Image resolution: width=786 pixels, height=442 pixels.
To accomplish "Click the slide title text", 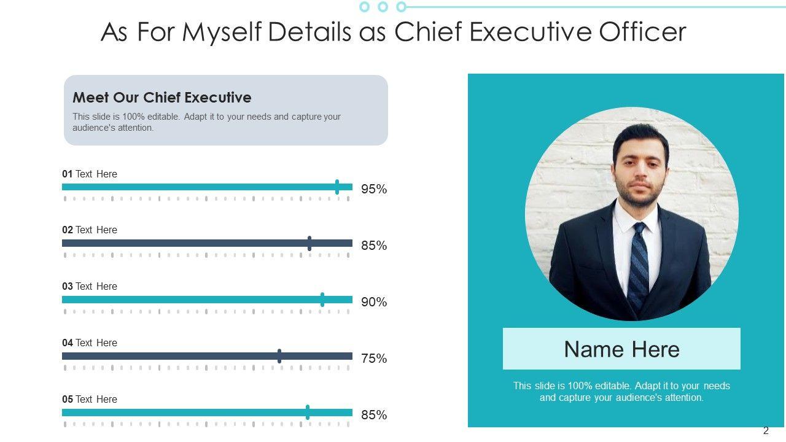I will (x=393, y=32).
